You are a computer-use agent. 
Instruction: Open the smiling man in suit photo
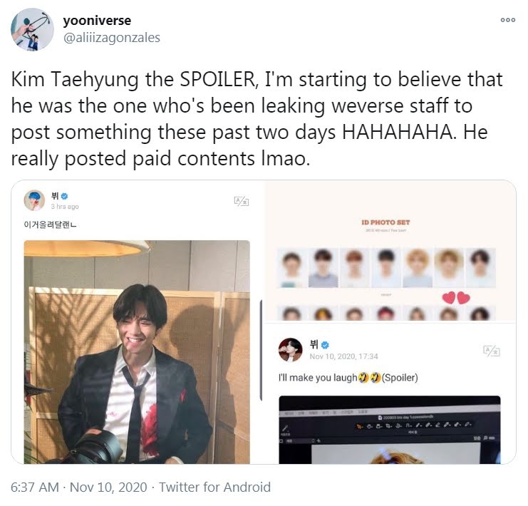(x=137, y=352)
